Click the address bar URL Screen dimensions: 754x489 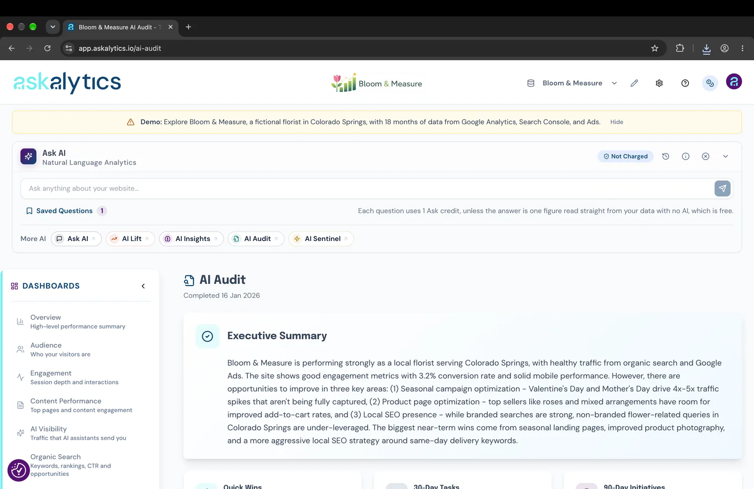click(120, 48)
